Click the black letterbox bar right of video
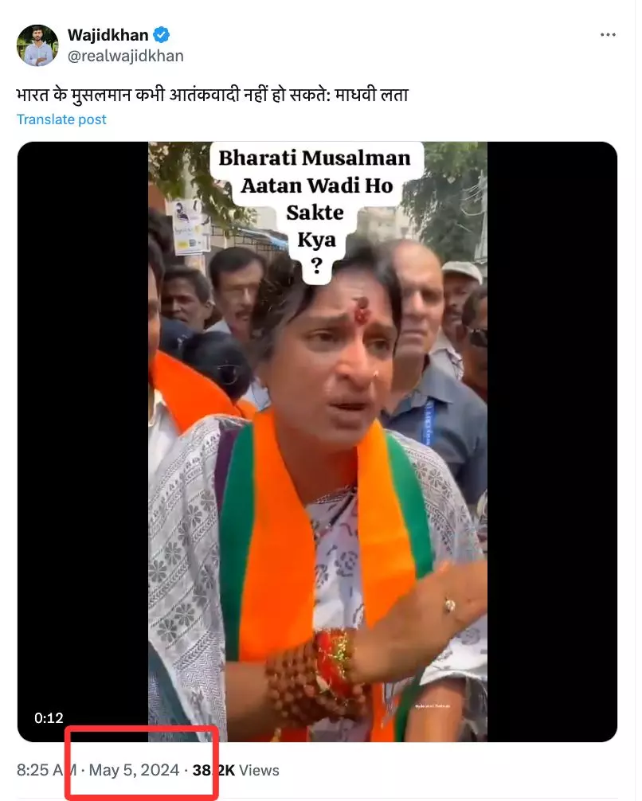 552,441
